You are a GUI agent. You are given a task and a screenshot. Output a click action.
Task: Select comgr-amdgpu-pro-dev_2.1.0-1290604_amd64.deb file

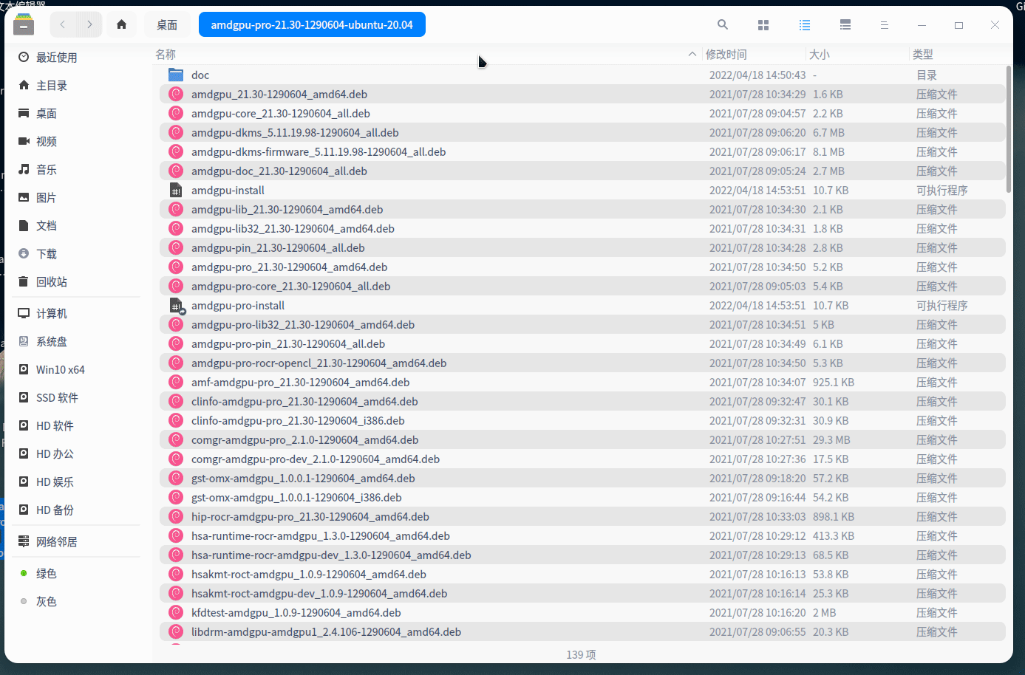pos(582,459)
